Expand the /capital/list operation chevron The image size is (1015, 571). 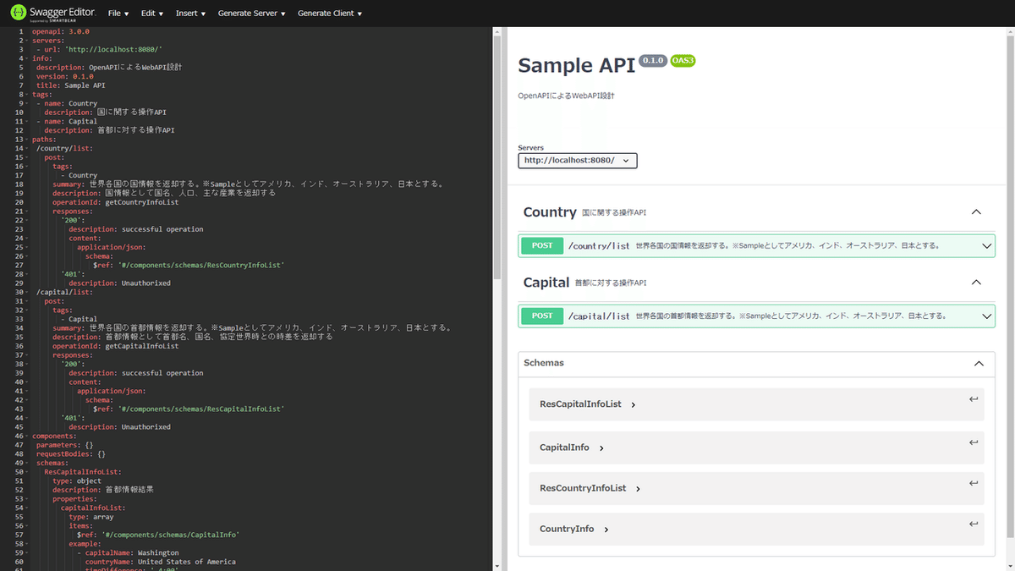pyautogui.click(x=986, y=316)
